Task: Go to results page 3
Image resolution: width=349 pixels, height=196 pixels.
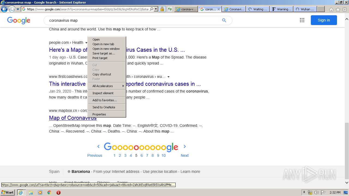Action: click(x=125, y=155)
